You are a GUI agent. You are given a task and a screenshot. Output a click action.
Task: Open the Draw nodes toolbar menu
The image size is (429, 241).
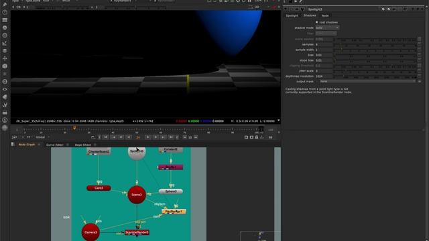click(x=5, y=5)
